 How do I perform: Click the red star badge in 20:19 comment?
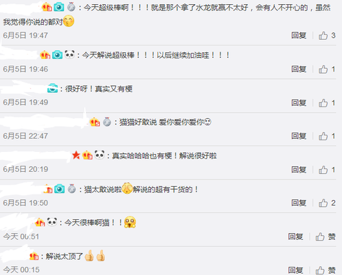point(76,155)
